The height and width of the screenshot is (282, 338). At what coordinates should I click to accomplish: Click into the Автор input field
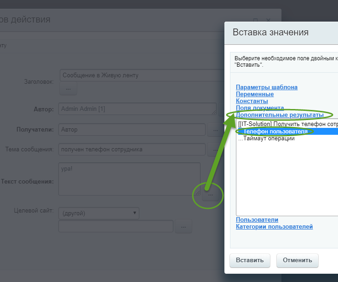coord(137,109)
